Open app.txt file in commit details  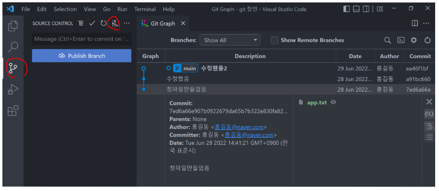(317, 102)
